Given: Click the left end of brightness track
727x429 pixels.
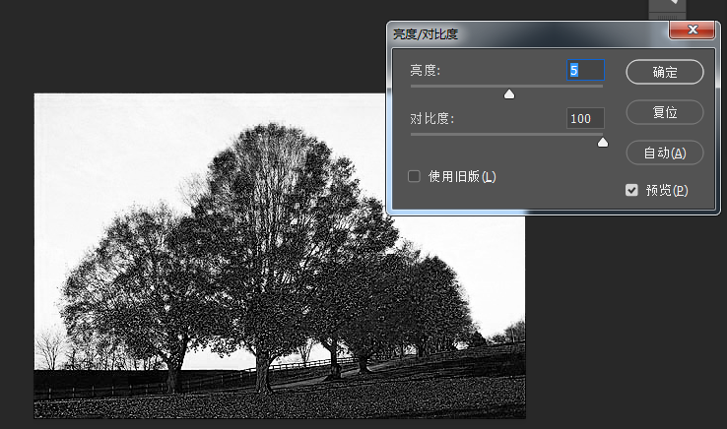Looking at the screenshot, I should click(x=414, y=87).
